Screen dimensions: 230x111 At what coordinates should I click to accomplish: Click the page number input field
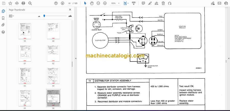[x=69, y=3]
